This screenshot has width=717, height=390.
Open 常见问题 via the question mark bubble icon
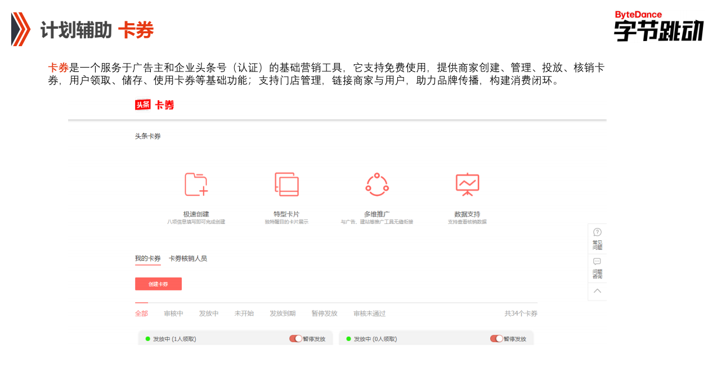click(597, 231)
